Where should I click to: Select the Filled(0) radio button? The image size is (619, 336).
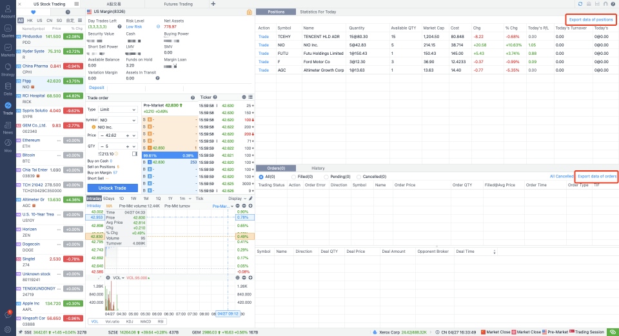point(293,177)
